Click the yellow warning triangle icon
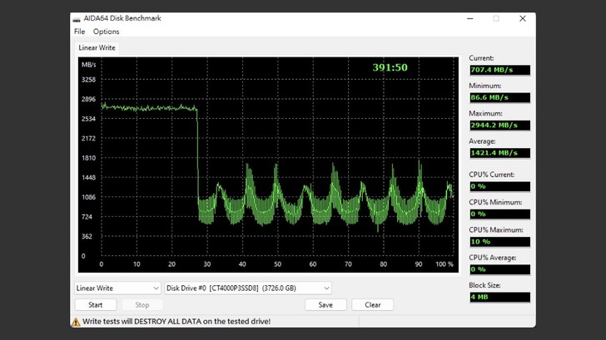 coord(75,321)
